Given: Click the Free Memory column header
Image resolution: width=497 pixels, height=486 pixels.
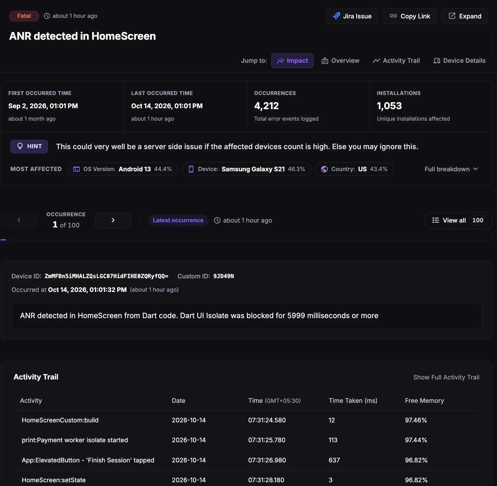Looking at the screenshot, I should (x=424, y=400).
